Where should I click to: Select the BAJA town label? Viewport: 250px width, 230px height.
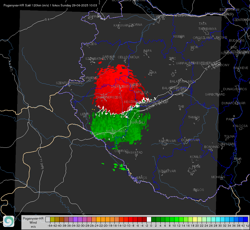(238, 158)
